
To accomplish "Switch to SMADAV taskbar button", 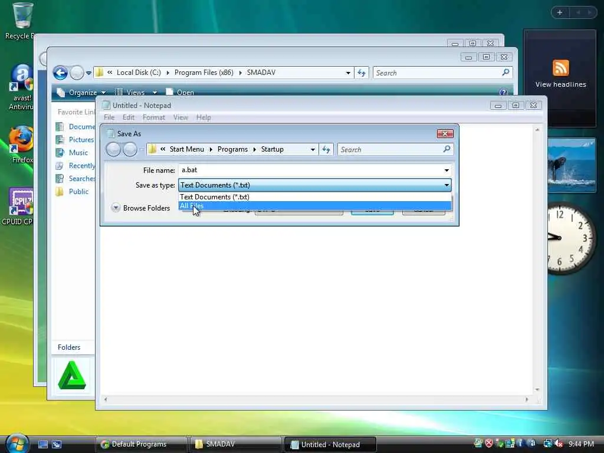I will 235,445.
